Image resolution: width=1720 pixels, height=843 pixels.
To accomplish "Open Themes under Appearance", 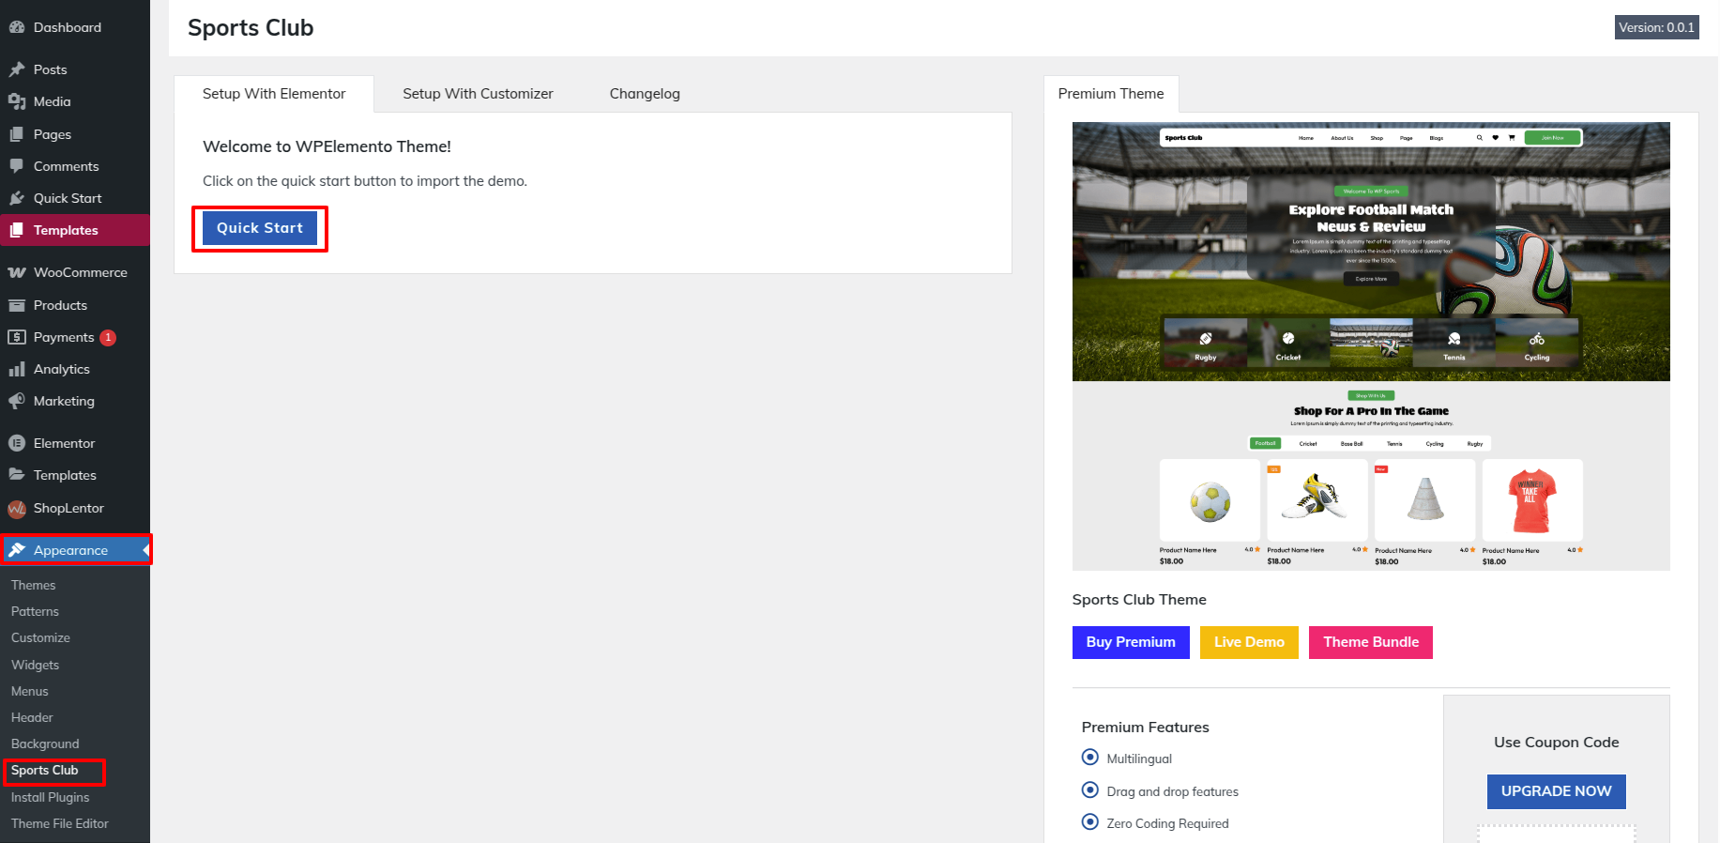I will [x=33, y=585].
